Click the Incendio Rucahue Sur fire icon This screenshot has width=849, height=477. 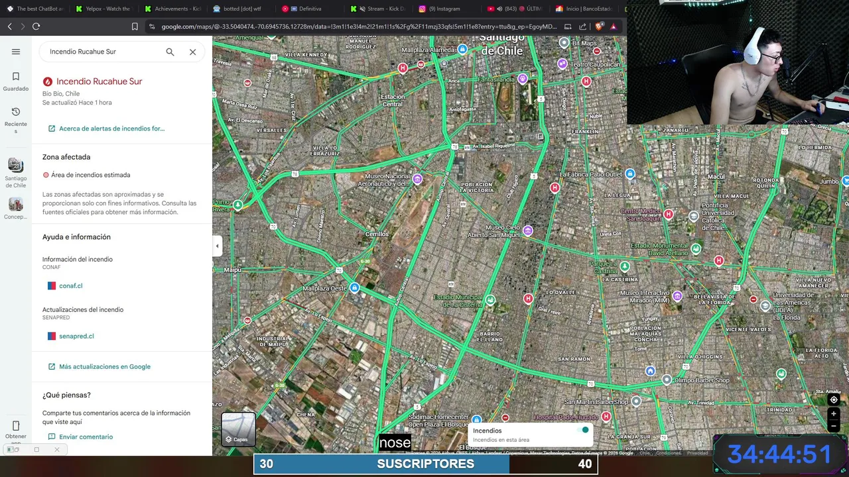pyautogui.click(x=47, y=81)
